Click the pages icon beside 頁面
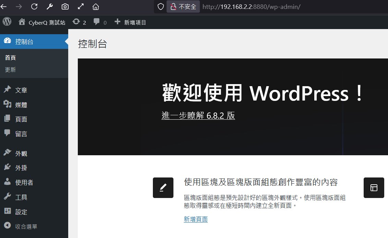The width and height of the screenshot is (388, 238). (8, 118)
